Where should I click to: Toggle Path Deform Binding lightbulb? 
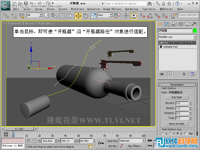161,43
